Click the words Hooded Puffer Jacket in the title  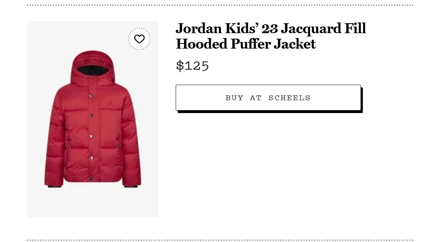click(x=246, y=43)
